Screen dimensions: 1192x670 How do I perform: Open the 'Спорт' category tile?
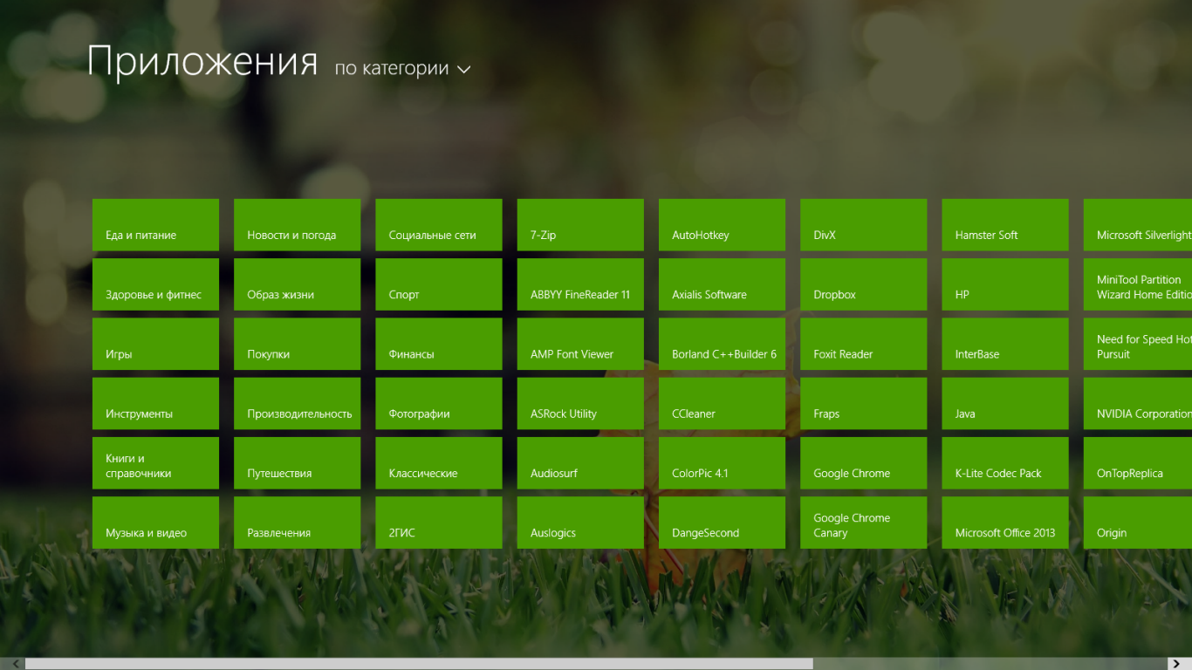439,284
